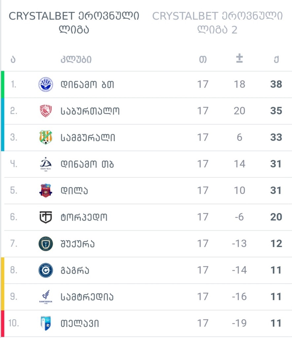Click the გაგრა blue circular logo

point(46,270)
